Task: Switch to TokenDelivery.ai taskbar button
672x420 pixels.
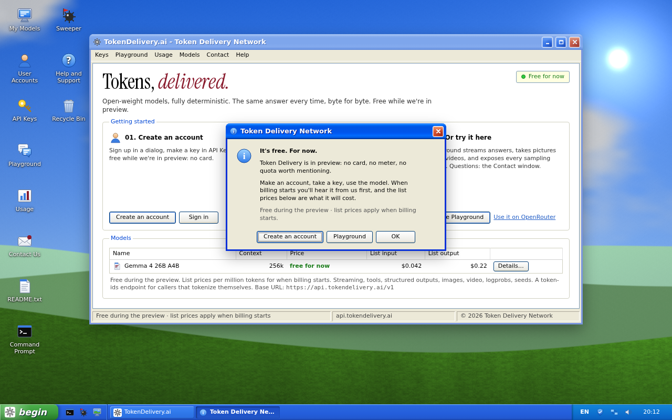Action: tap(152, 412)
